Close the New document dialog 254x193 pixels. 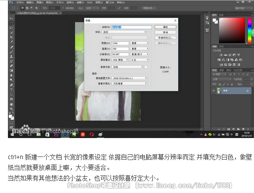(x=175, y=21)
